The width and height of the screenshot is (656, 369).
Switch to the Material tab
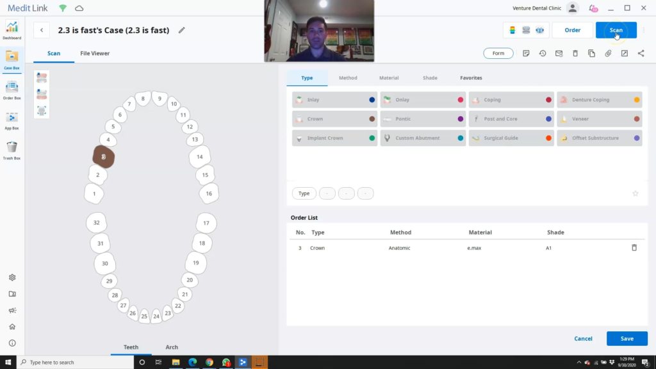389,78
